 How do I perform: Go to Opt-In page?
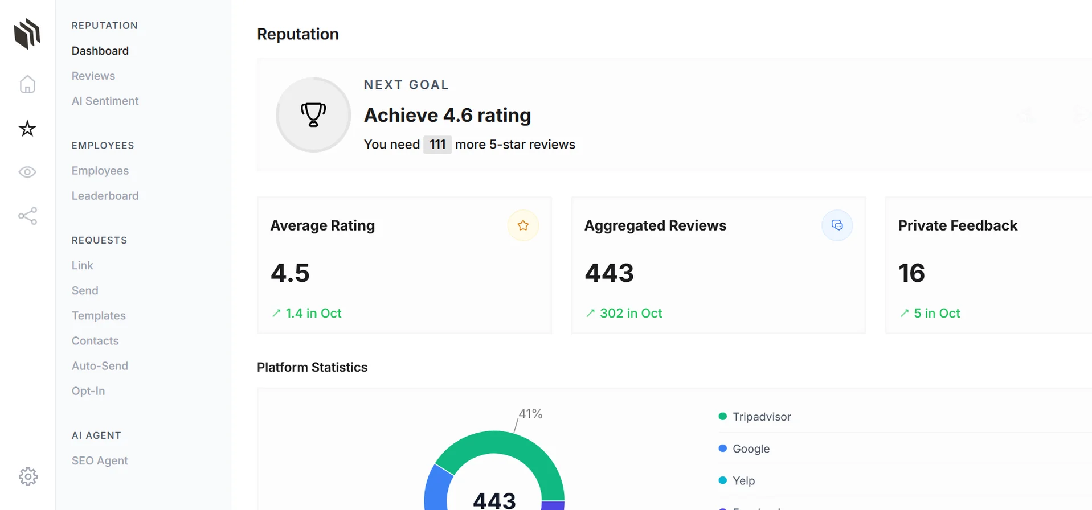(88, 391)
